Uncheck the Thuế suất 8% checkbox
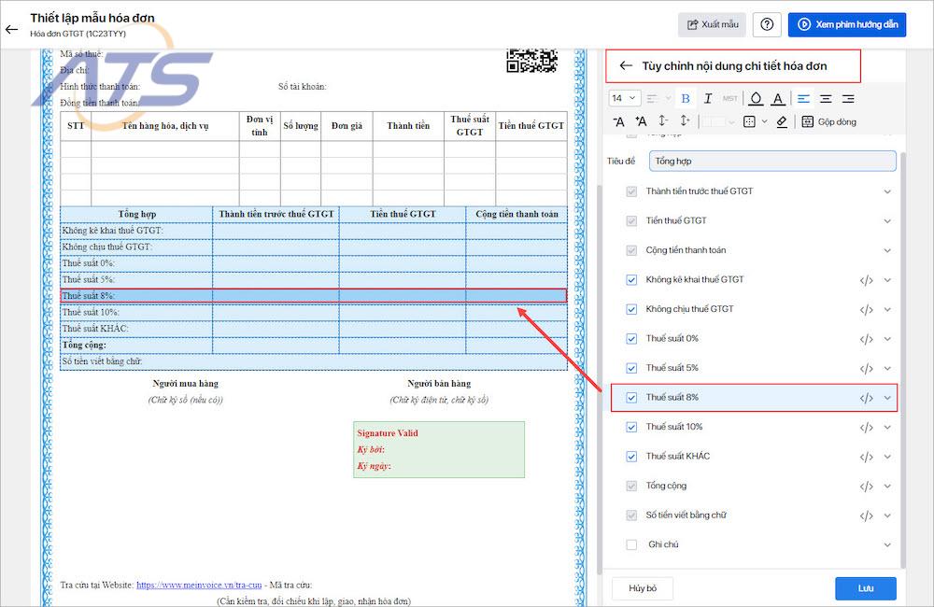The width and height of the screenshot is (934, 607). click(x=631, y=397)
